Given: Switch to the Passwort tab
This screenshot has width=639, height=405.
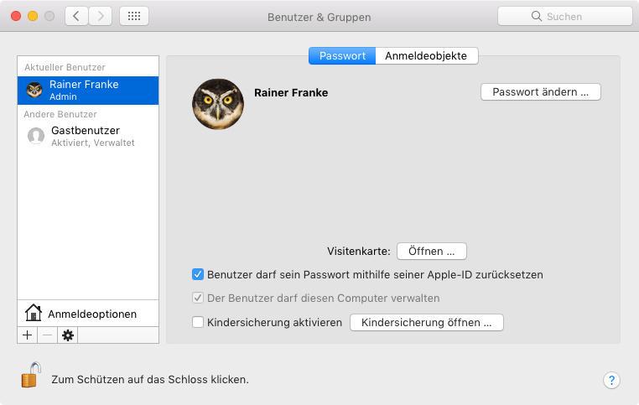Looking at the screenshot, I should tap(342, 56).
